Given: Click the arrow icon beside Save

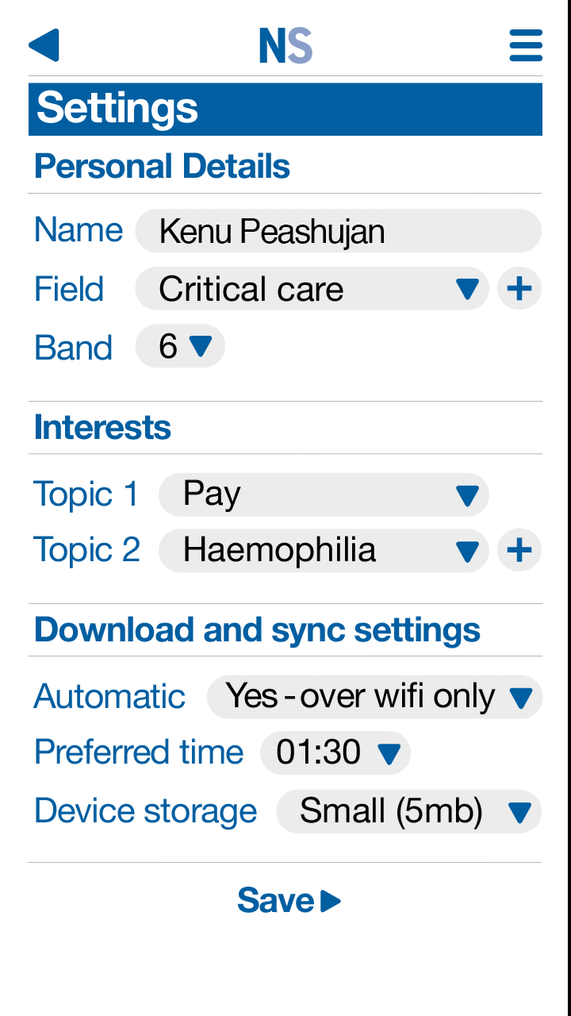Looking at the screenshot, I should tap(331, 902).
